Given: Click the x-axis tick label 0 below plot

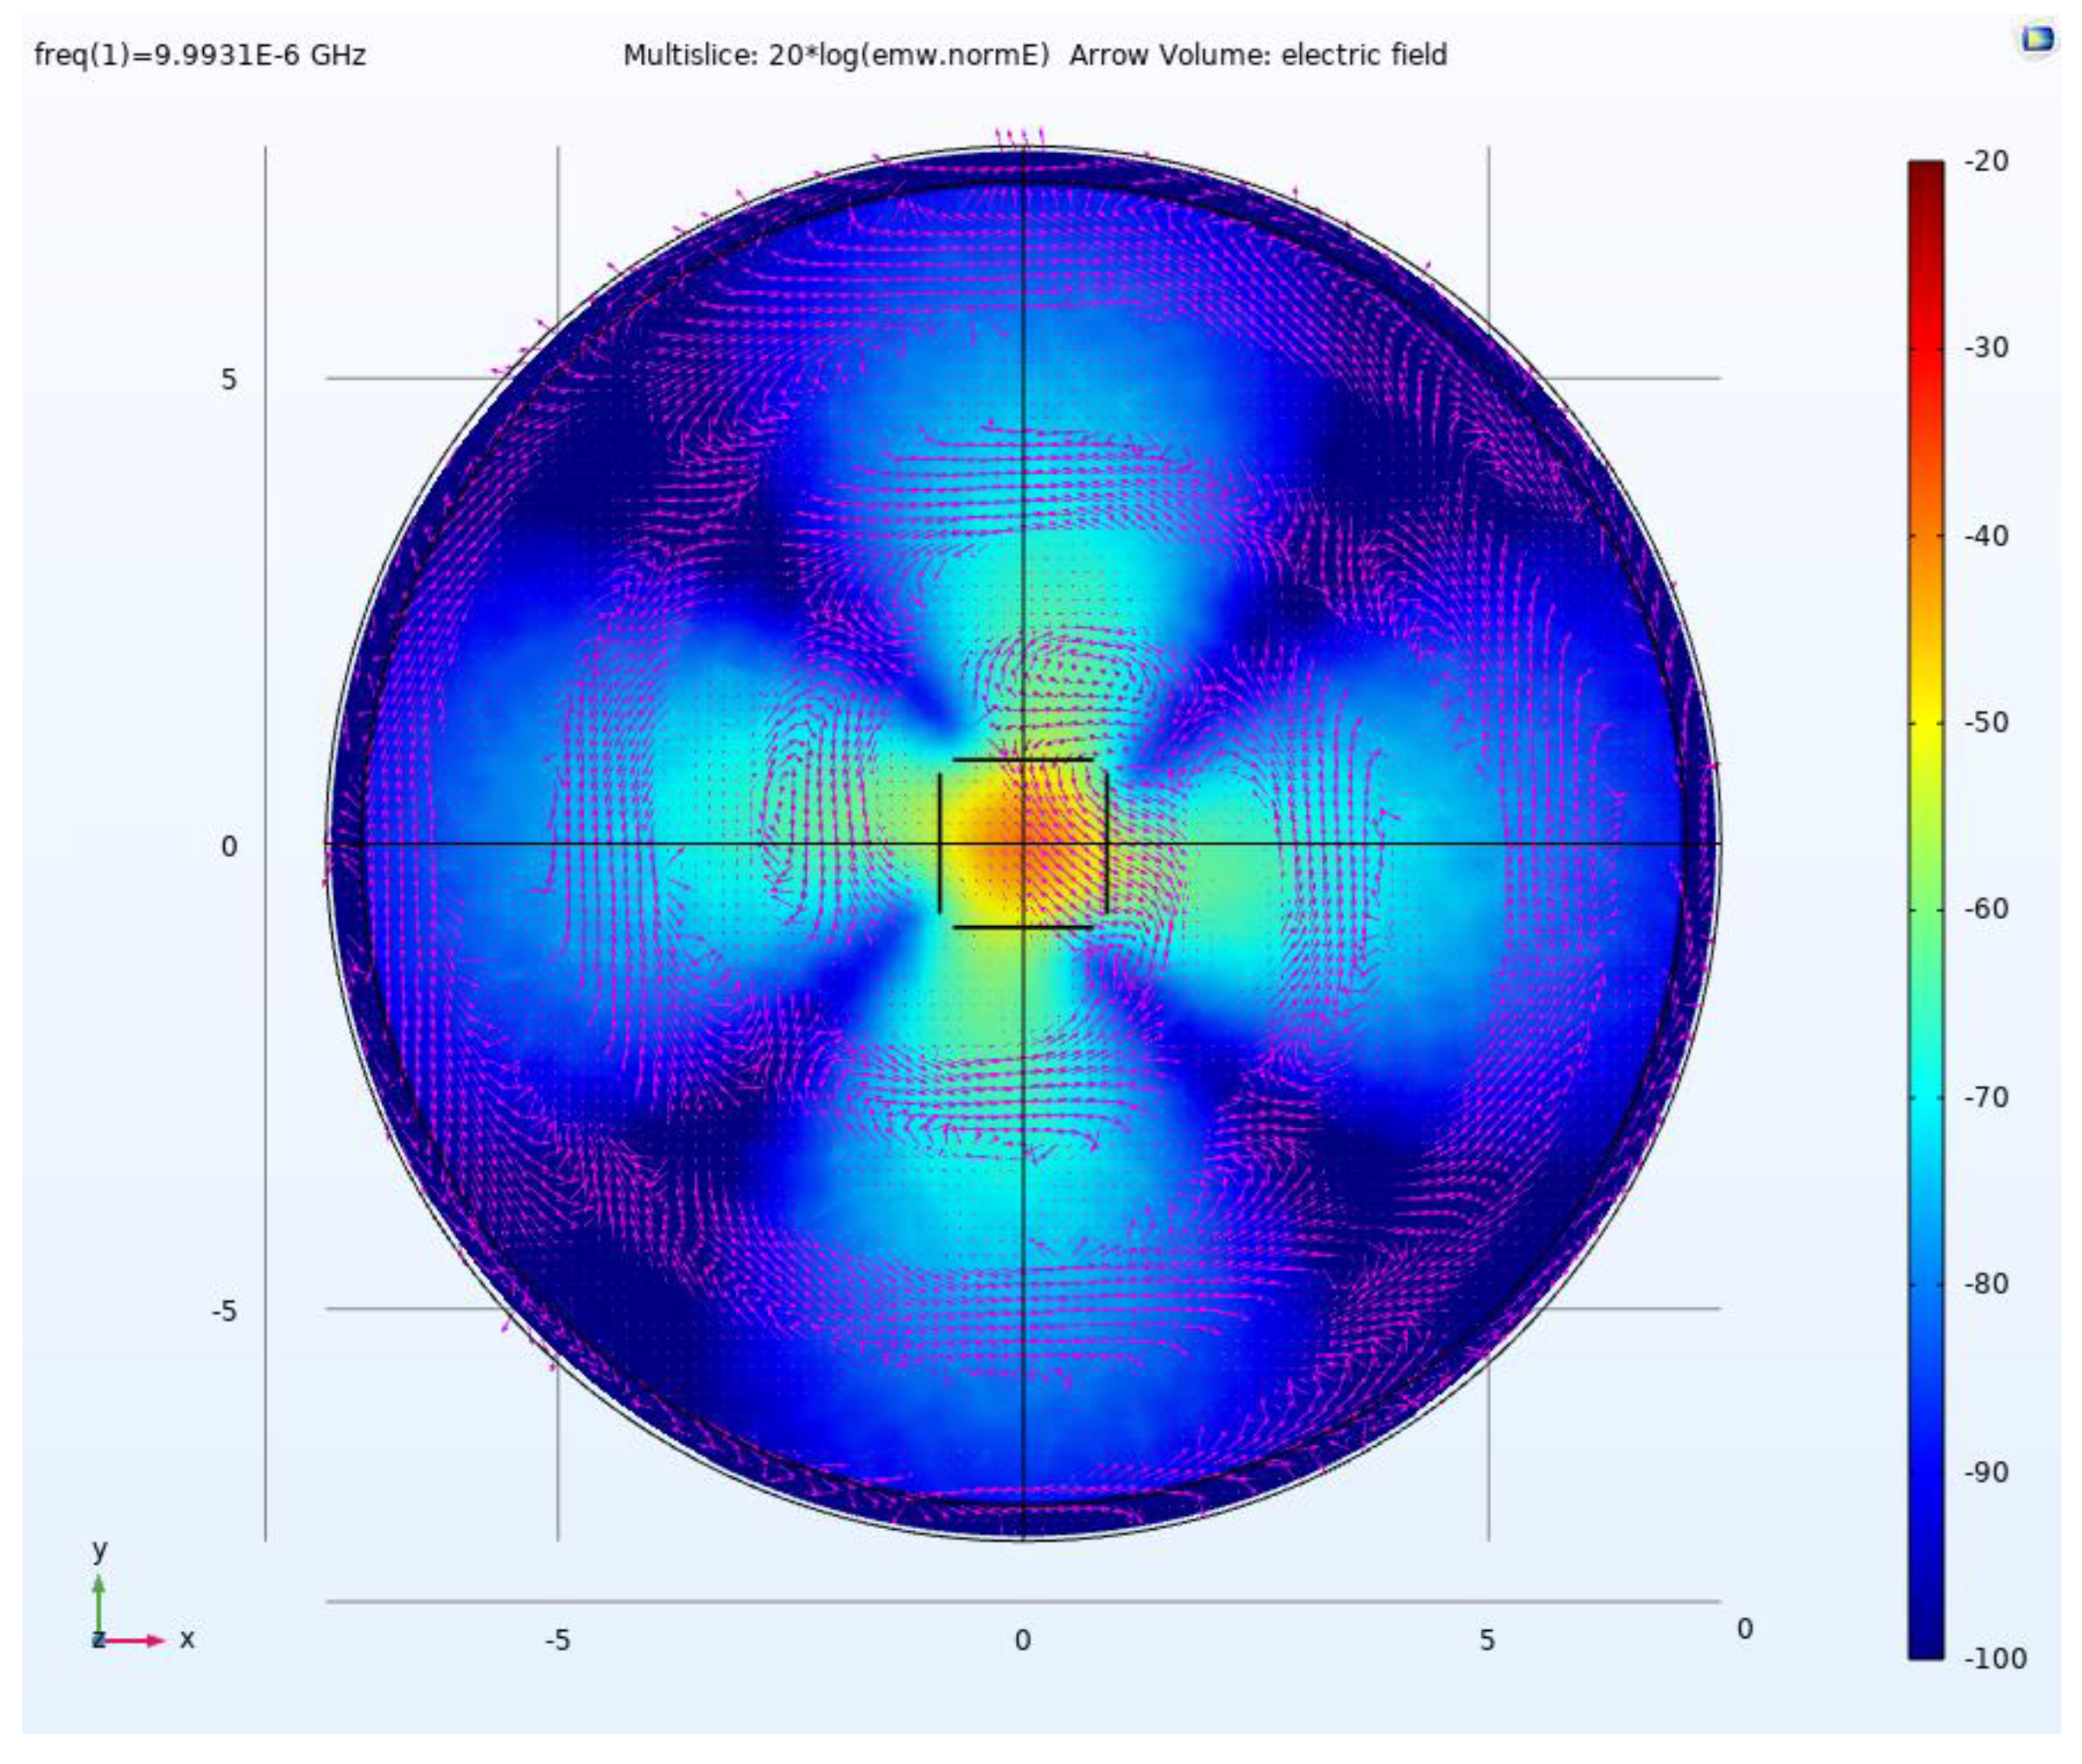Looking at the screenshot, I should tap(1022, 1641).
